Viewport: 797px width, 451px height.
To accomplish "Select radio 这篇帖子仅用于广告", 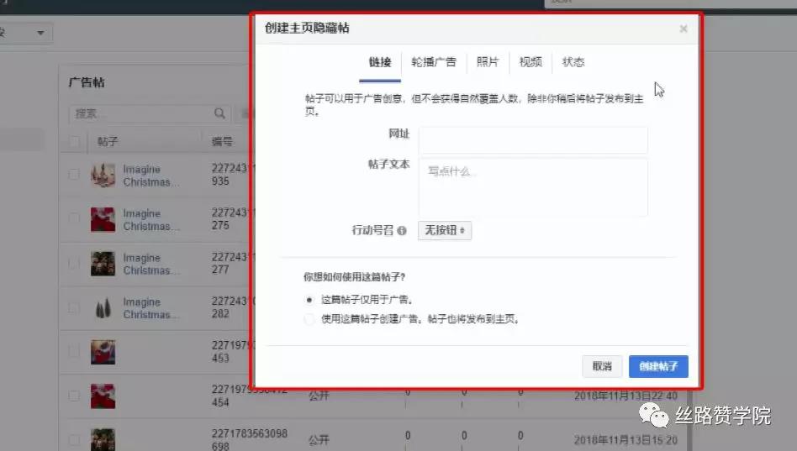I will 309,300.
